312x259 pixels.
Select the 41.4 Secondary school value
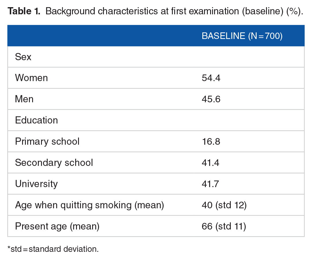(x=210, y=163)
